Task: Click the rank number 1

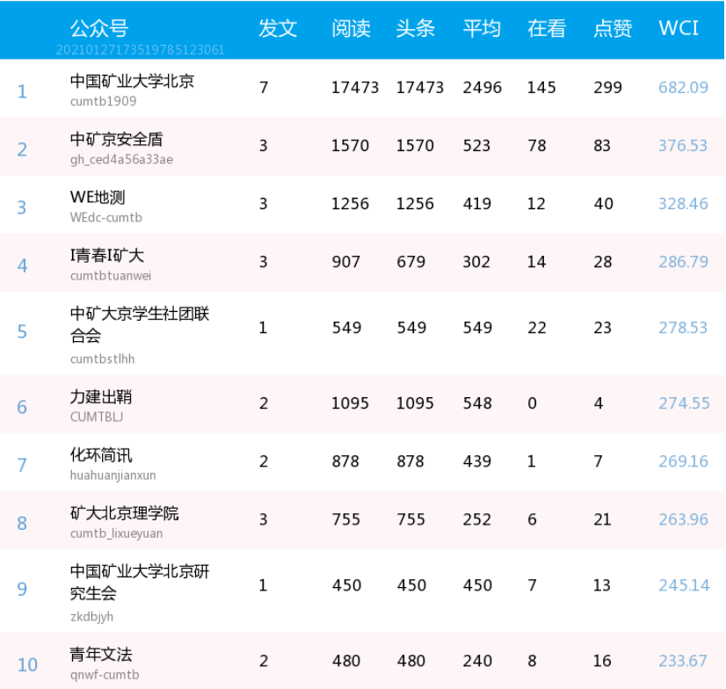Action: [x=21, y=90]
